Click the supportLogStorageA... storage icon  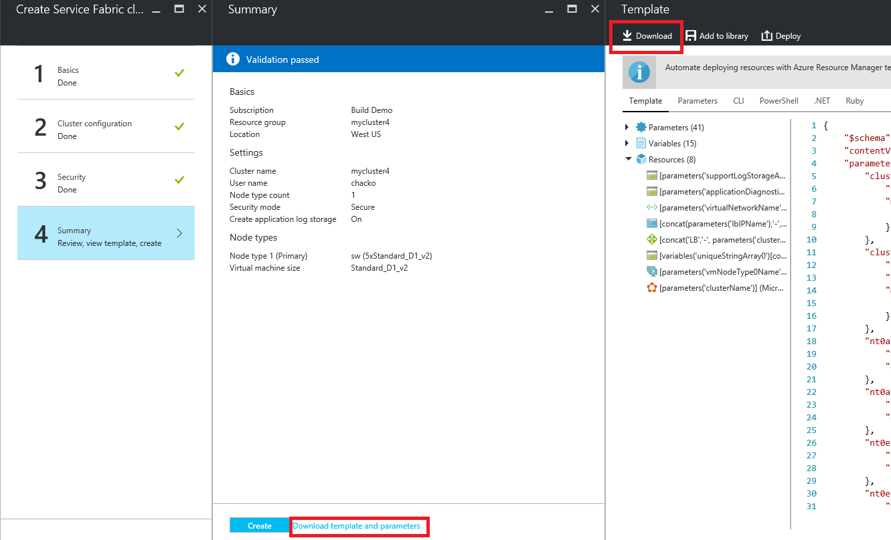[652, 175]
